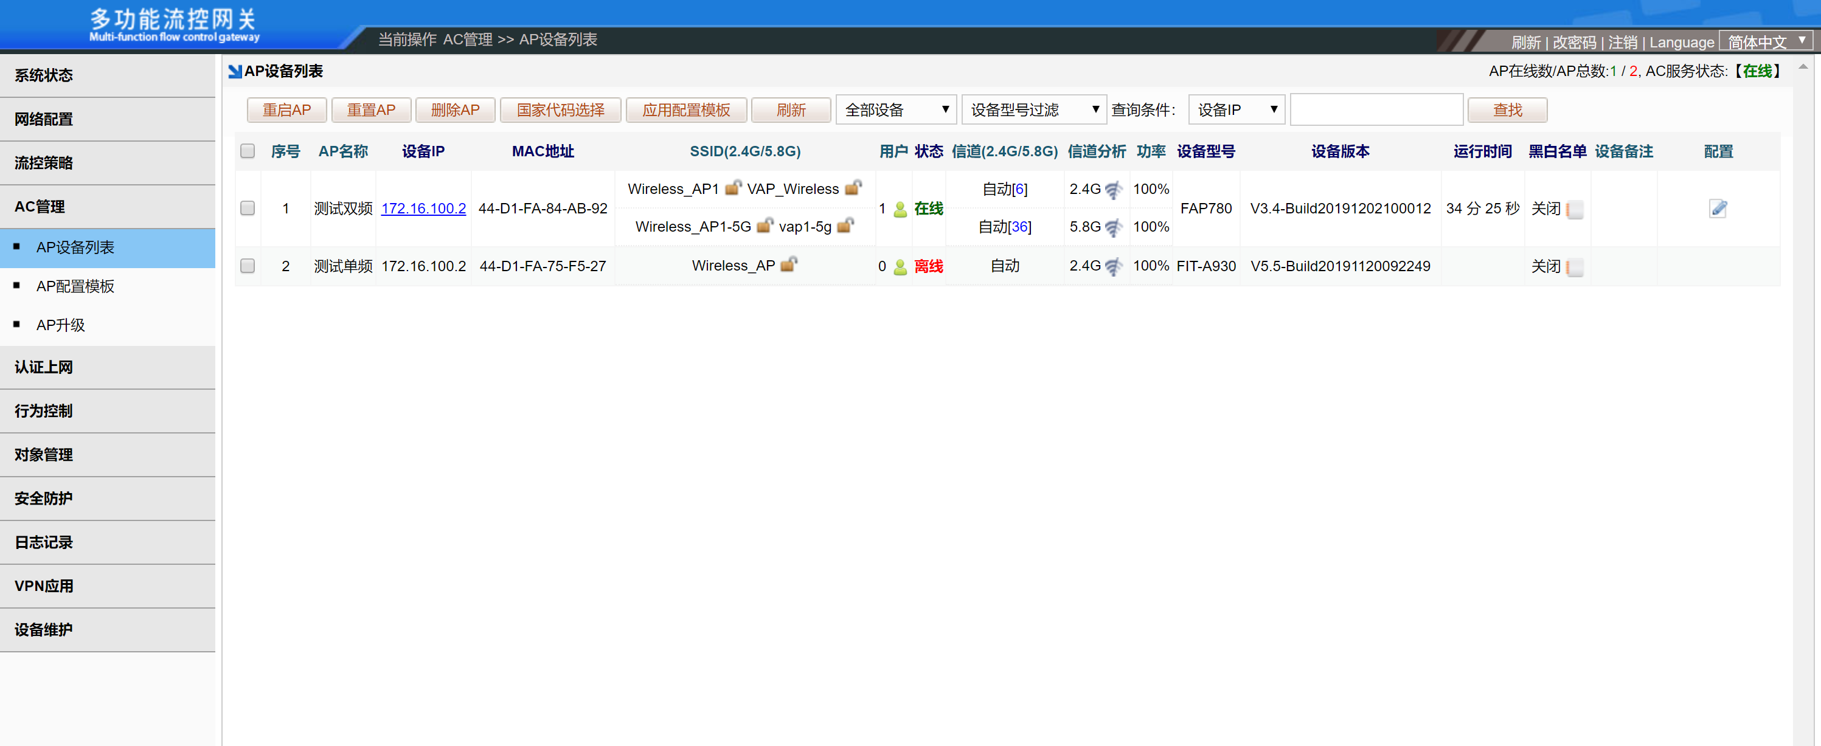Go to 系统状态 in the sidebar menu
The height and width of the screenshot is (746, 1821).
(x=44, y=75)
